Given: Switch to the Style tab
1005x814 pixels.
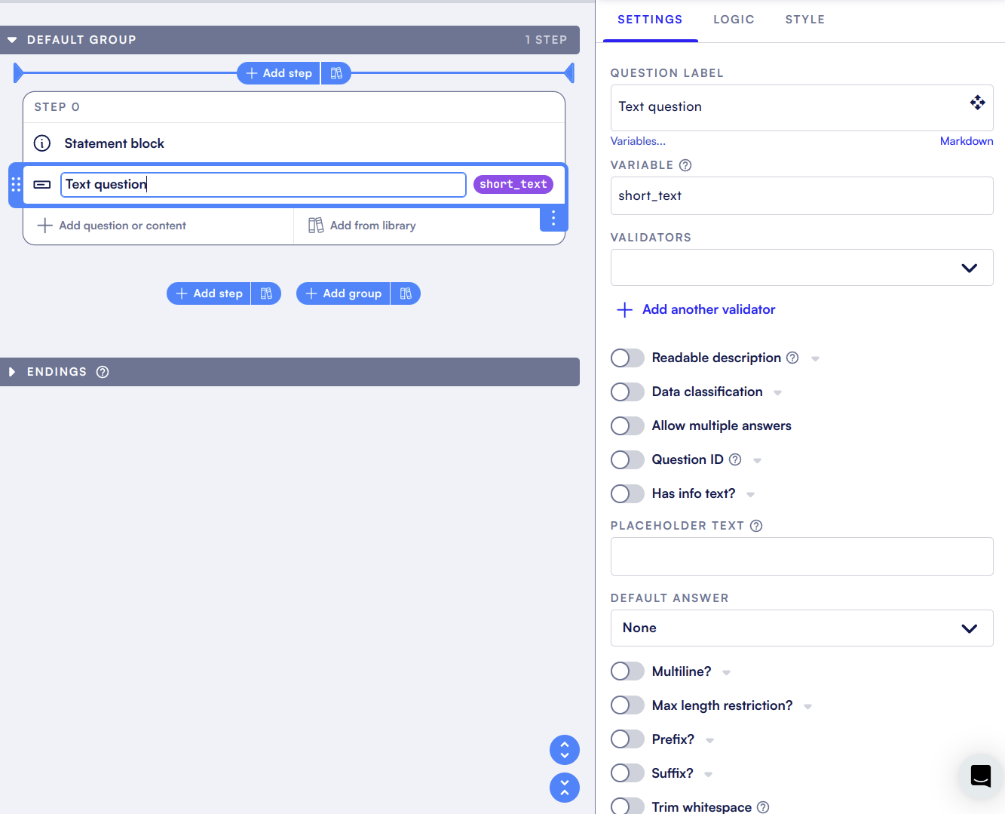Looking at the screenshot, I should pos(804,20).
